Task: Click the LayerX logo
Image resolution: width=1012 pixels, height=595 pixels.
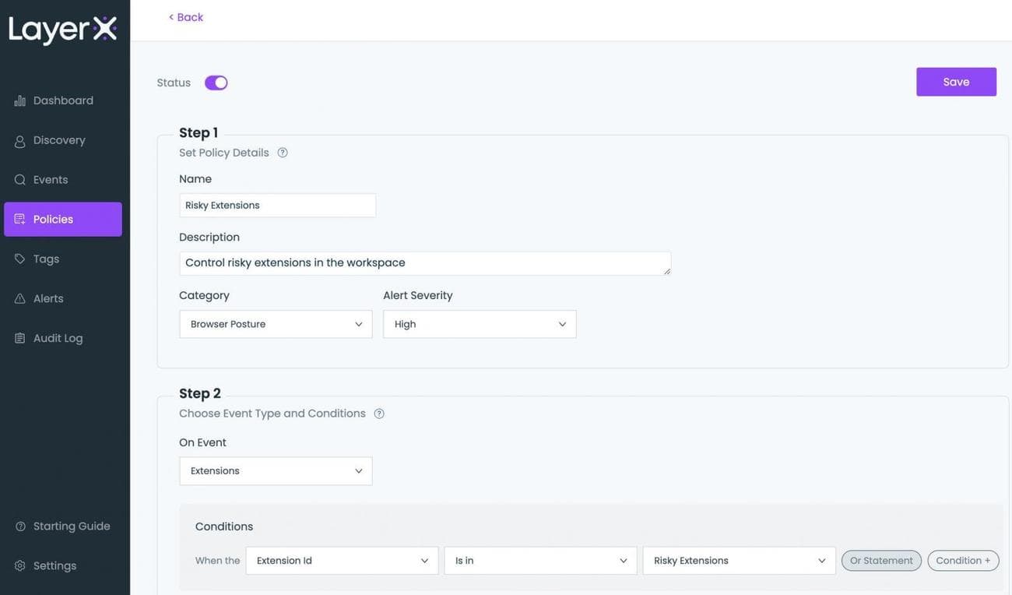Action: tap(62, 29)
